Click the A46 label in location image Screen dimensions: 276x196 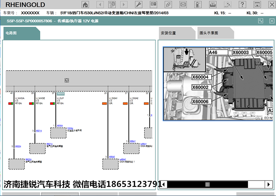pos(218,53)
